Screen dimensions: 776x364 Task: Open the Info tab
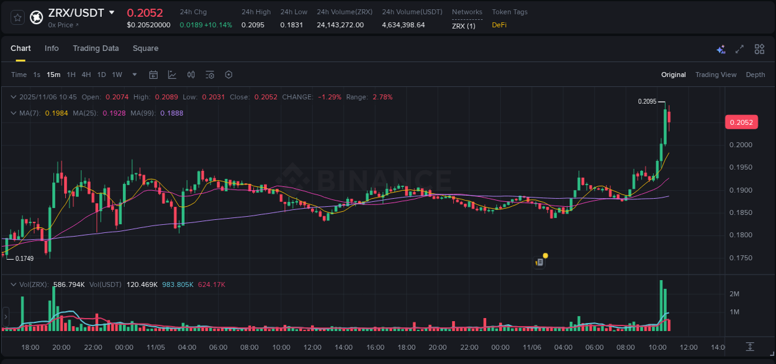click(x=52, y=48)
